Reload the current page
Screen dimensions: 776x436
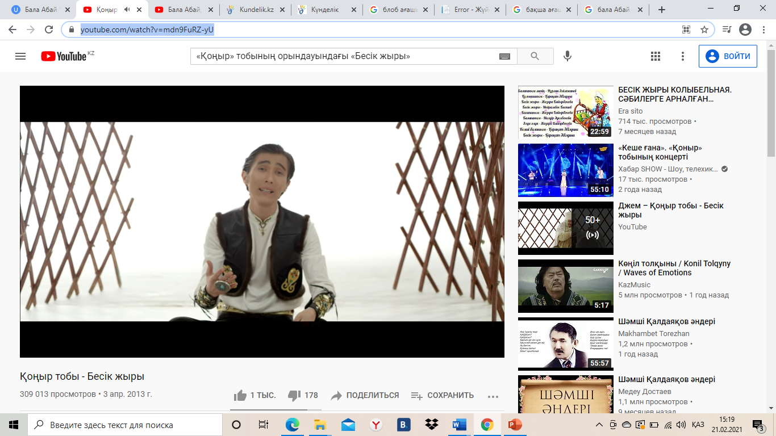click(49, 30)
